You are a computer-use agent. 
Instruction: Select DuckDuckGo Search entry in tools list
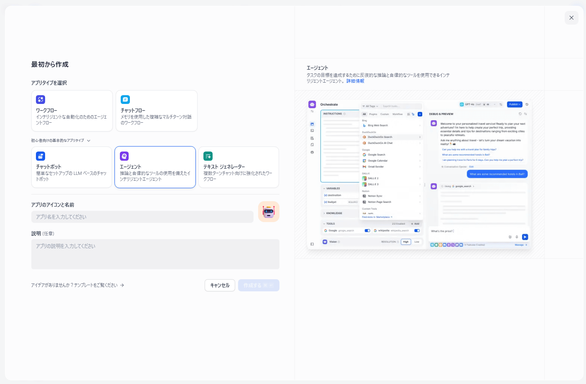tap(380, 137)
